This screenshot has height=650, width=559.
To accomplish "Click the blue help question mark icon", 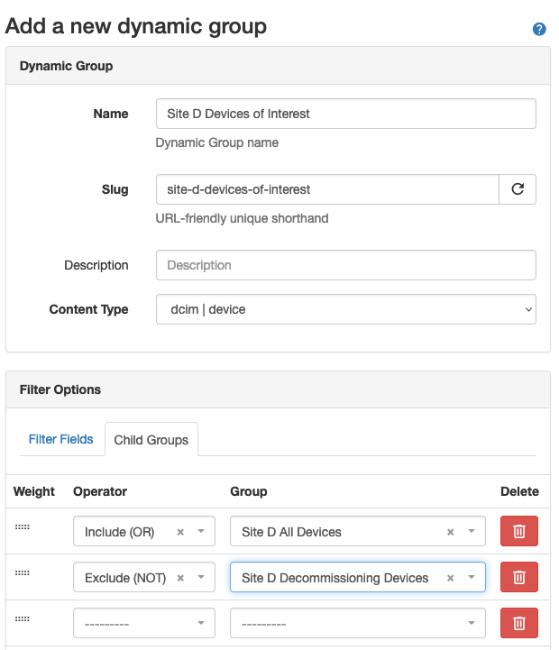I will tap(539, 29).
